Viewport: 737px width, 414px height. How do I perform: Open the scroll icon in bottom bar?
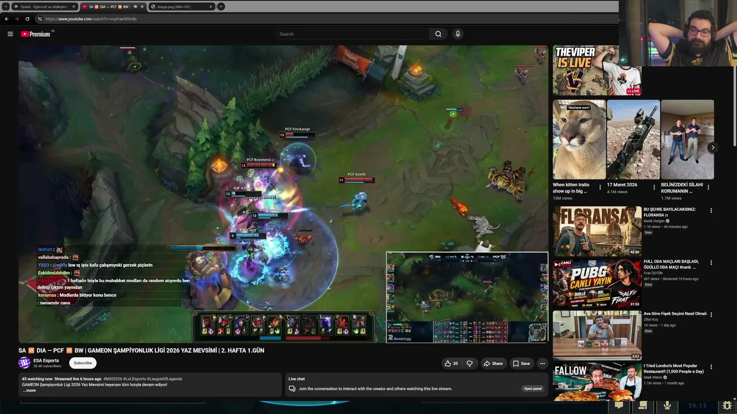643,405
